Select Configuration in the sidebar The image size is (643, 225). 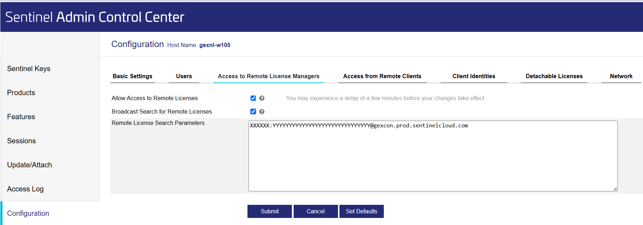click(x=28, y=213)
